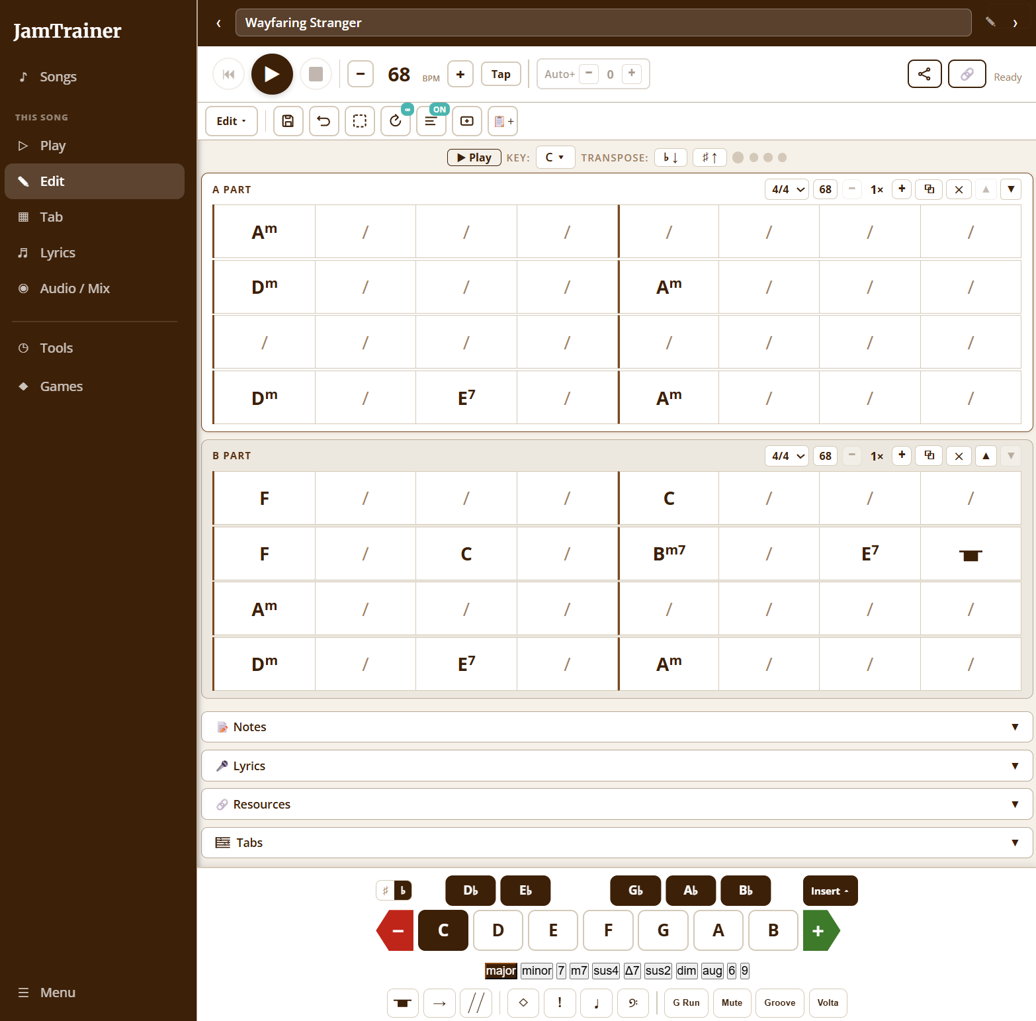Viewport: 1036px width, 1021px height.
Task: Insert the diamond symbol
Action: tap(523, 1003)
